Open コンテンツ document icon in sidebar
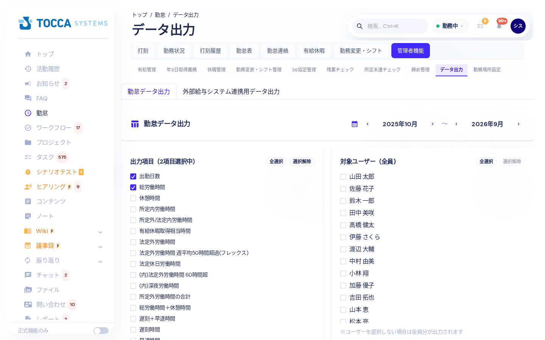 click(28, 201)
